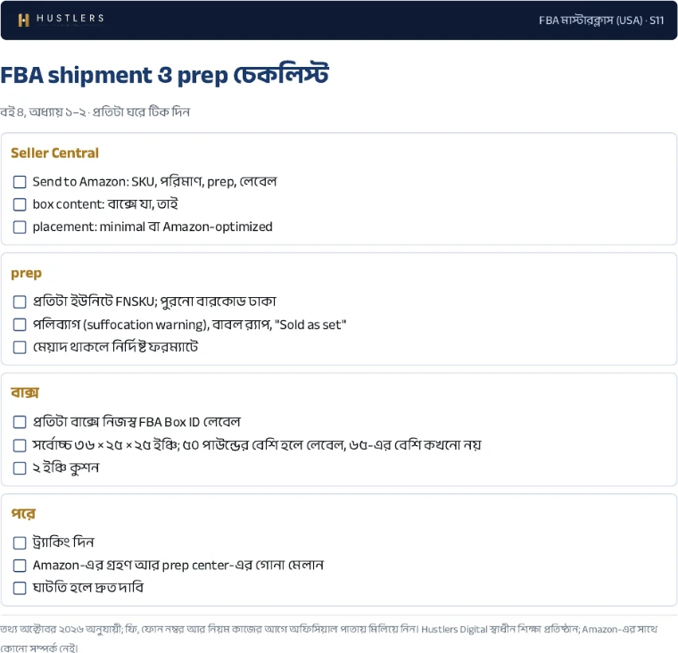This screenshot has width=678, height=653.
Task: Check the 'মেয়াদ থাকলে' expiry format box
Action: (20, 347)
